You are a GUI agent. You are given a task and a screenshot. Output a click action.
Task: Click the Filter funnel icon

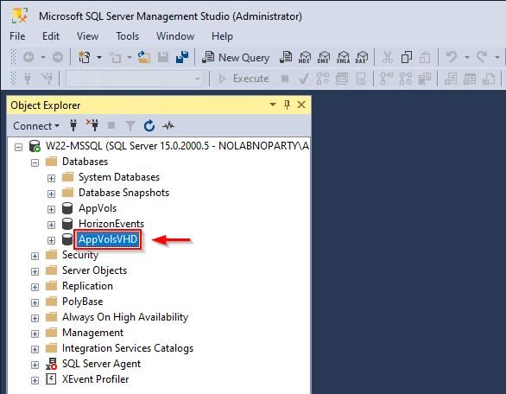pyautogui.click(x=130, y=125)
